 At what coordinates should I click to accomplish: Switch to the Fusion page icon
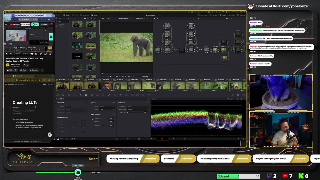(x=151, y=139)
